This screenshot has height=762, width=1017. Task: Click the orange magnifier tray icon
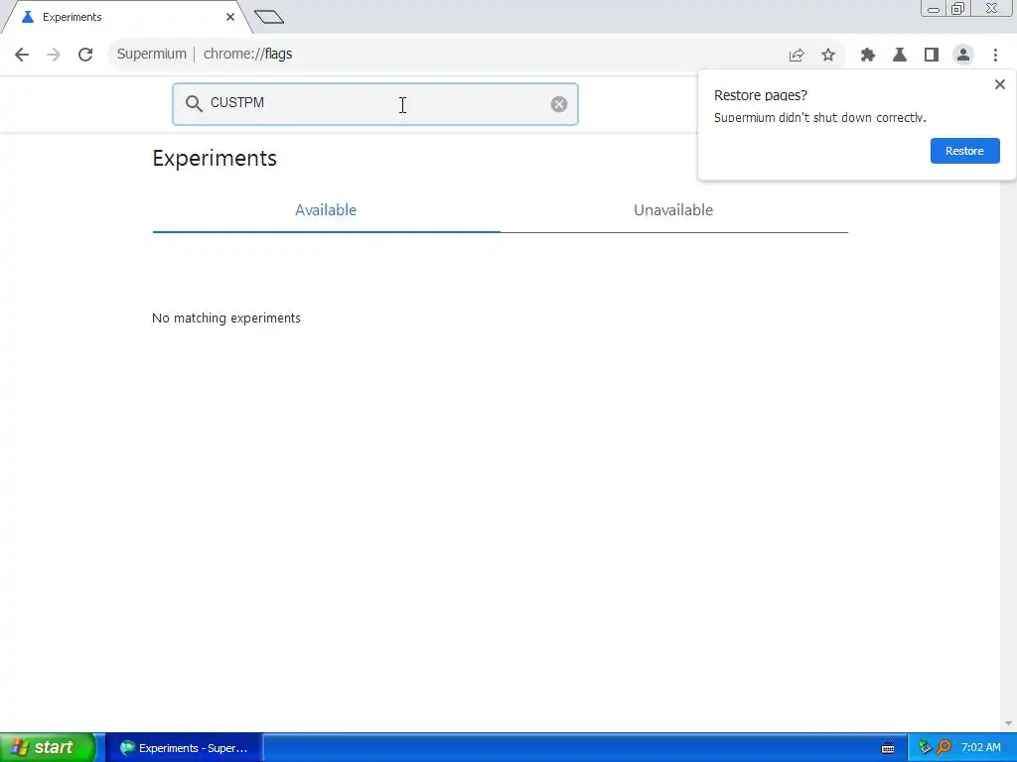pyautogui.click(x=944, y=748)
